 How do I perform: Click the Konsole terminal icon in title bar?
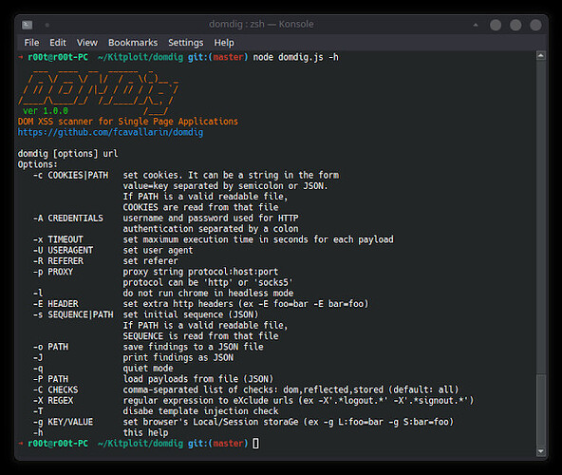28,25
